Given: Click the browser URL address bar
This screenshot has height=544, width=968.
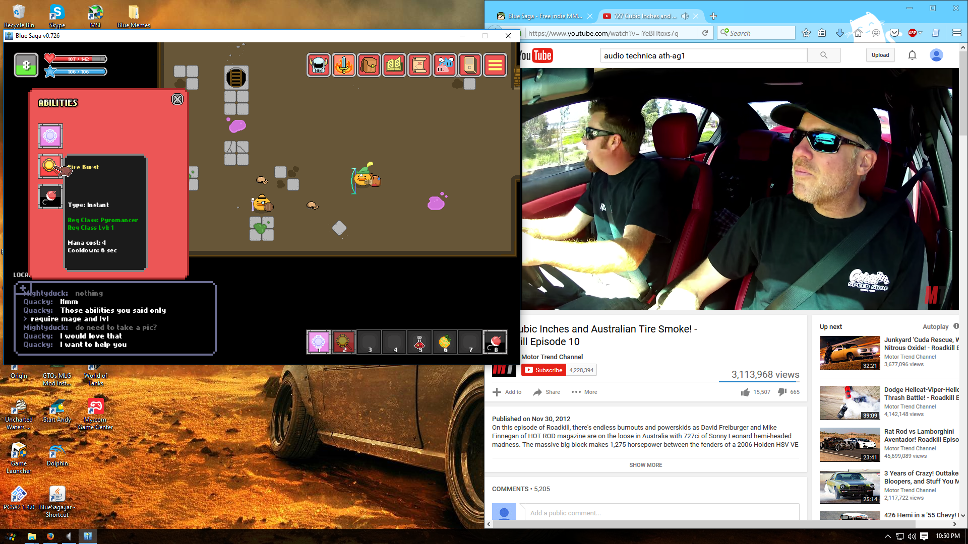Looking at the screenshot, I should [x=610, y=33].
